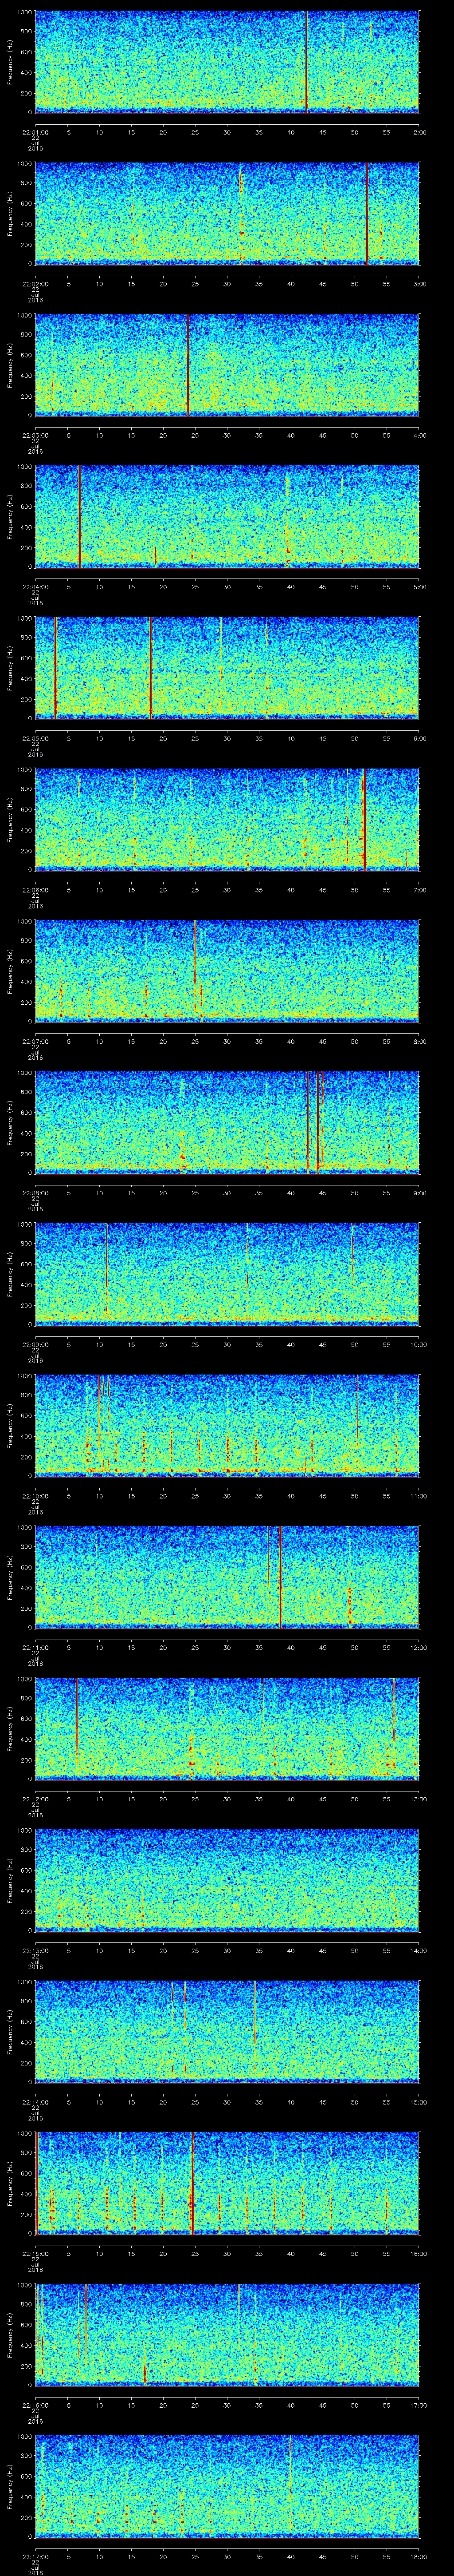Screen dimensions: 454x2576
Task: Select the 22:08:00 spectrogram plot
Action: tap(227, 1122)
